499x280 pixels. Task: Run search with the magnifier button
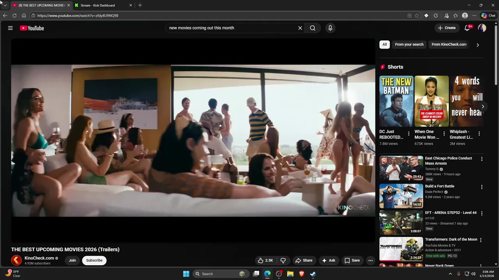click(x=313, y=28)
